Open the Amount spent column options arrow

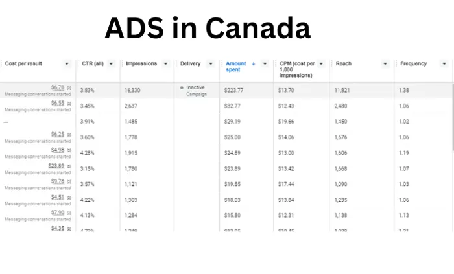[x=265, y=63]
